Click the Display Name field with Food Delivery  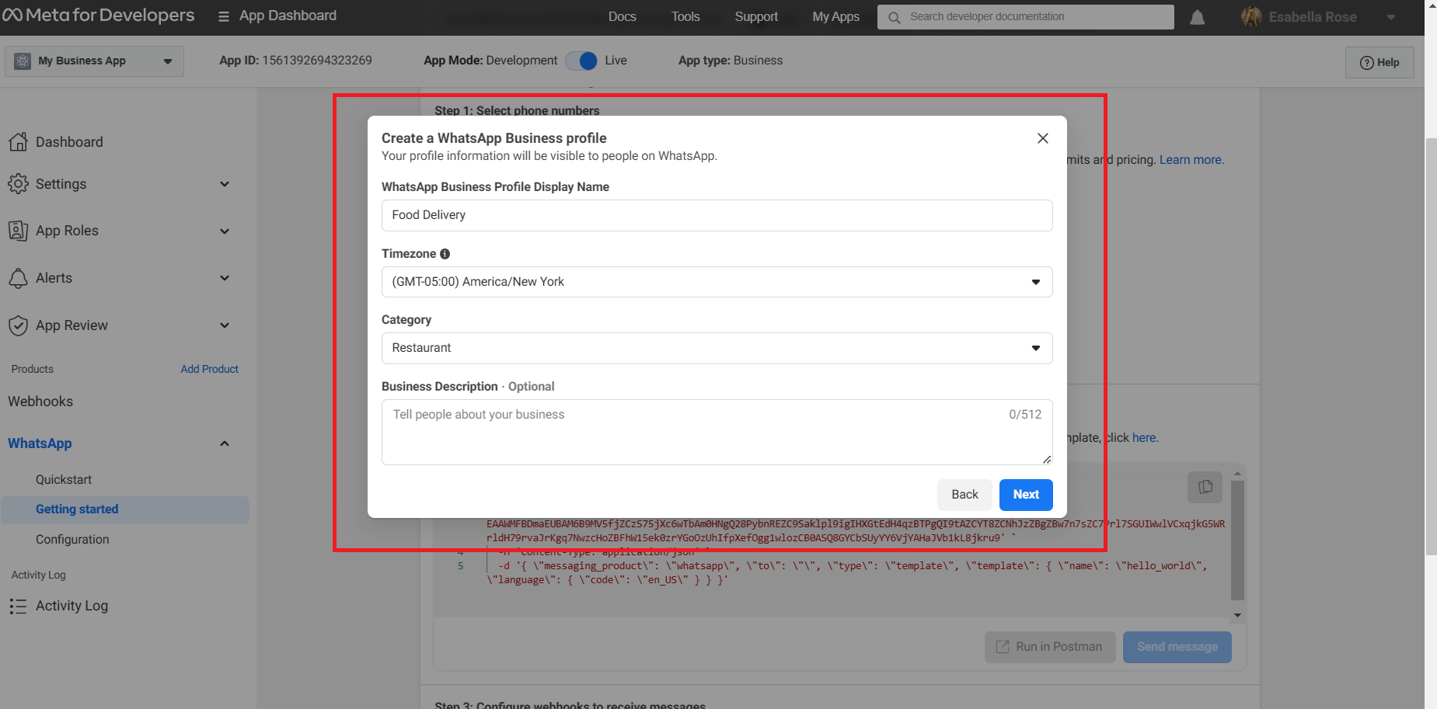[x=717, y=215]
